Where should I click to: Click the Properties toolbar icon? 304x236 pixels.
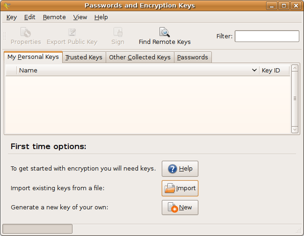pos(26,32)
